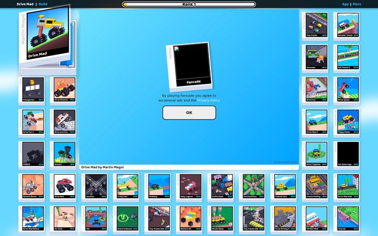
Task: Click the OK button to accept terms
Action: (x=189, y=113)
